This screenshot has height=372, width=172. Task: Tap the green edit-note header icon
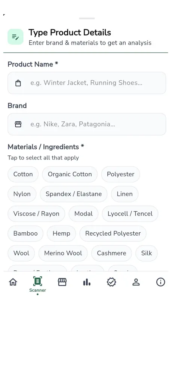point(15,37)
